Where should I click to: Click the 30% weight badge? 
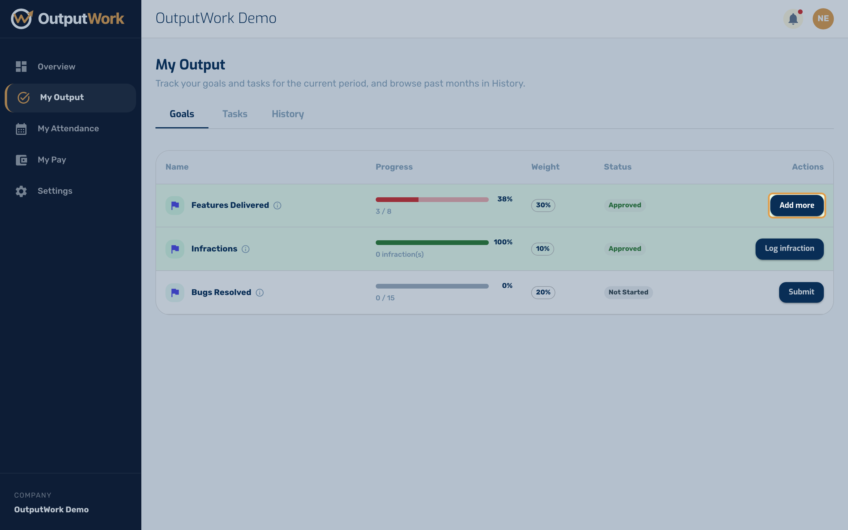[543, 206]
